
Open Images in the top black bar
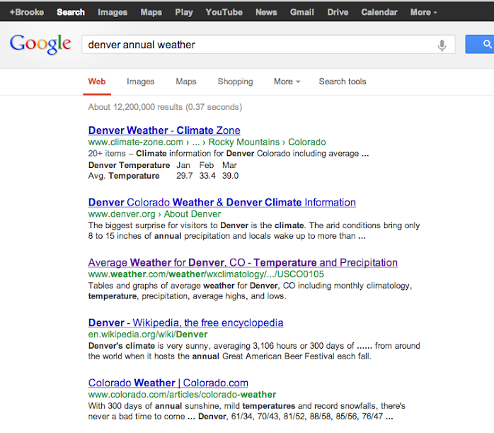click(x=113, y=12)
